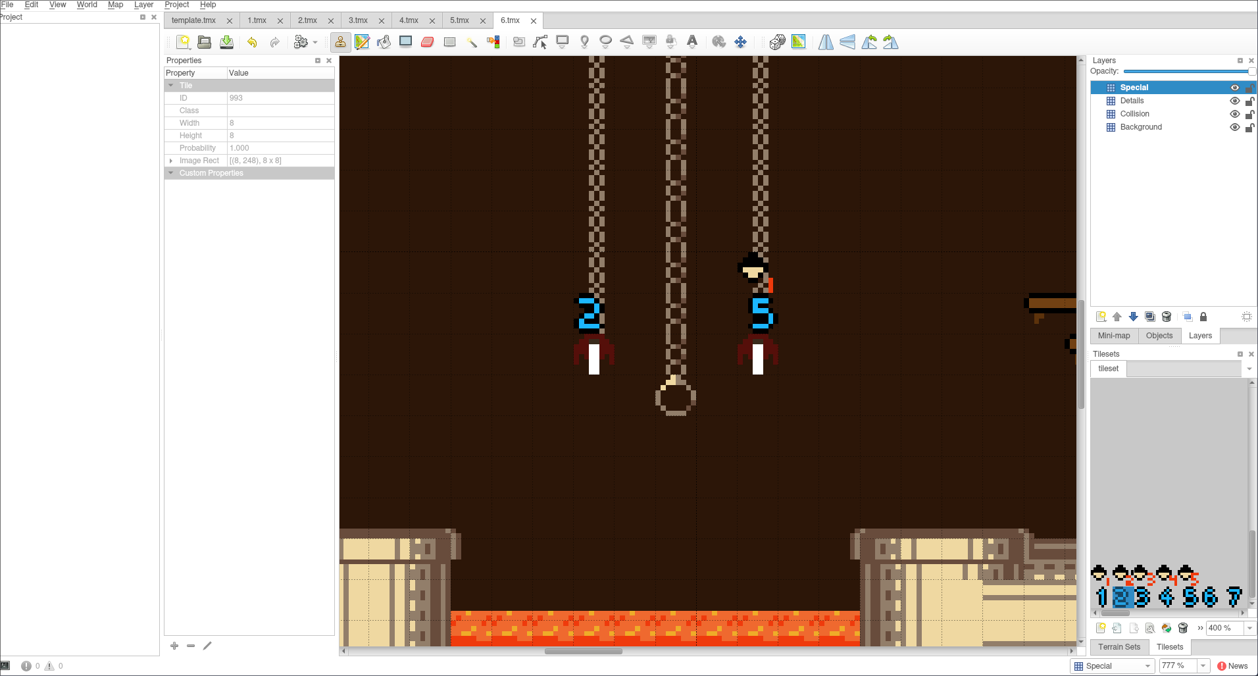Image resolution: width=1258 pixels, height=676 pixels.
Task: Open the Terrain Sets tab
Action: 1119,647
